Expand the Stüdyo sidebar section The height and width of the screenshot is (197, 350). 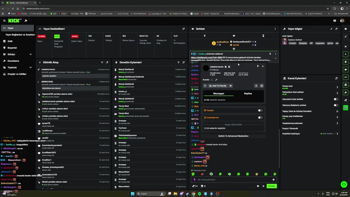point(30,54)
